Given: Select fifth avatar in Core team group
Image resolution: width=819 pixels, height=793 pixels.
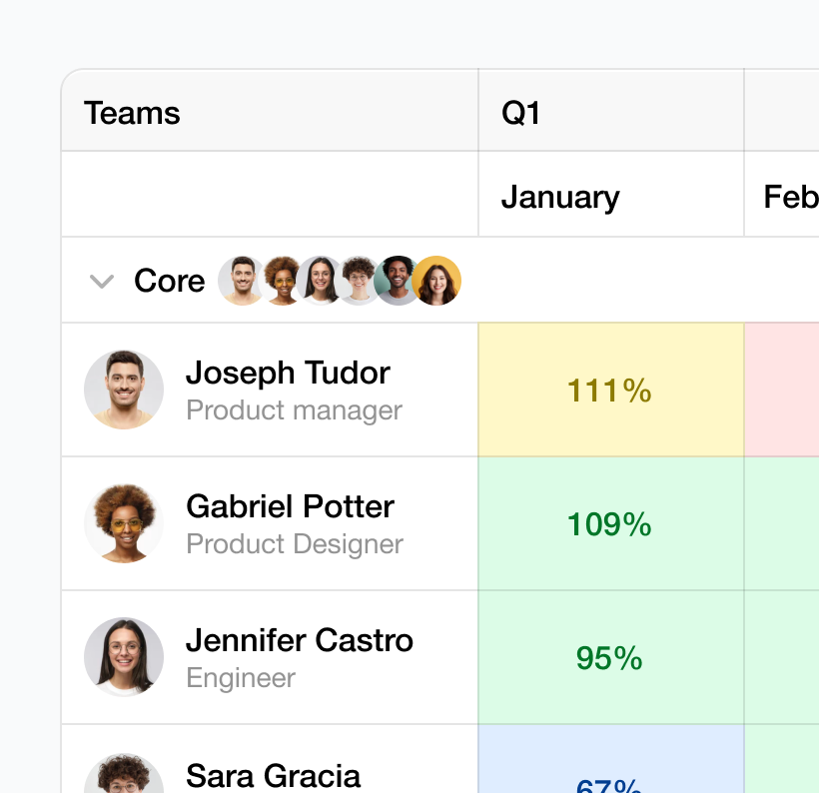Looking at the screenshot, I should 398,281.
